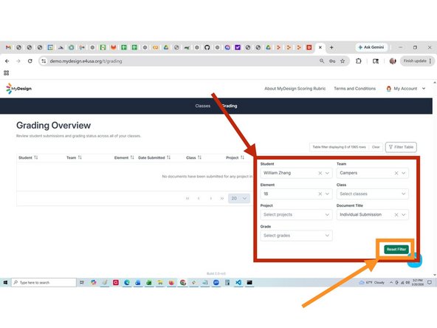Click Clear next to table filter status
Screen dimensions: 437x328
coord(376,147)
